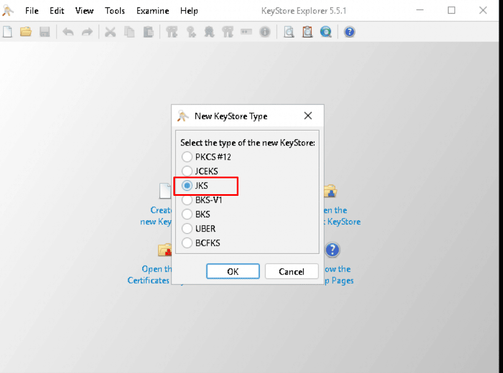Click the Save floppy disk toolbar icon
The image size is (503, 373).
coord(45,32)
